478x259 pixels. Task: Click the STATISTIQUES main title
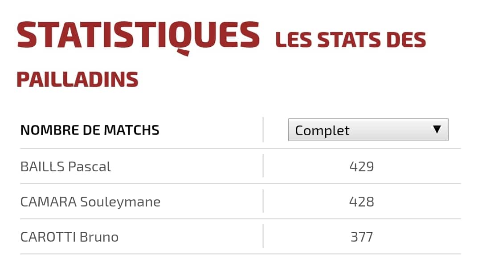click(x=138, y=36)
